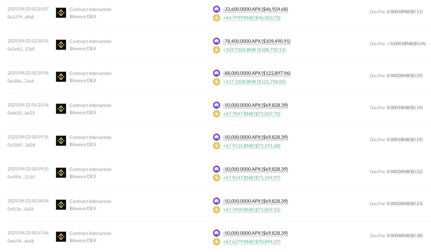Click the +103.7256 BNB amount link
This screenshot has width=431, height=252.
pyautogui.click(x=254, y=50)
